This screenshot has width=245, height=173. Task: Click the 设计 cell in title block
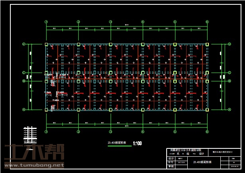(x=171, y=158)
